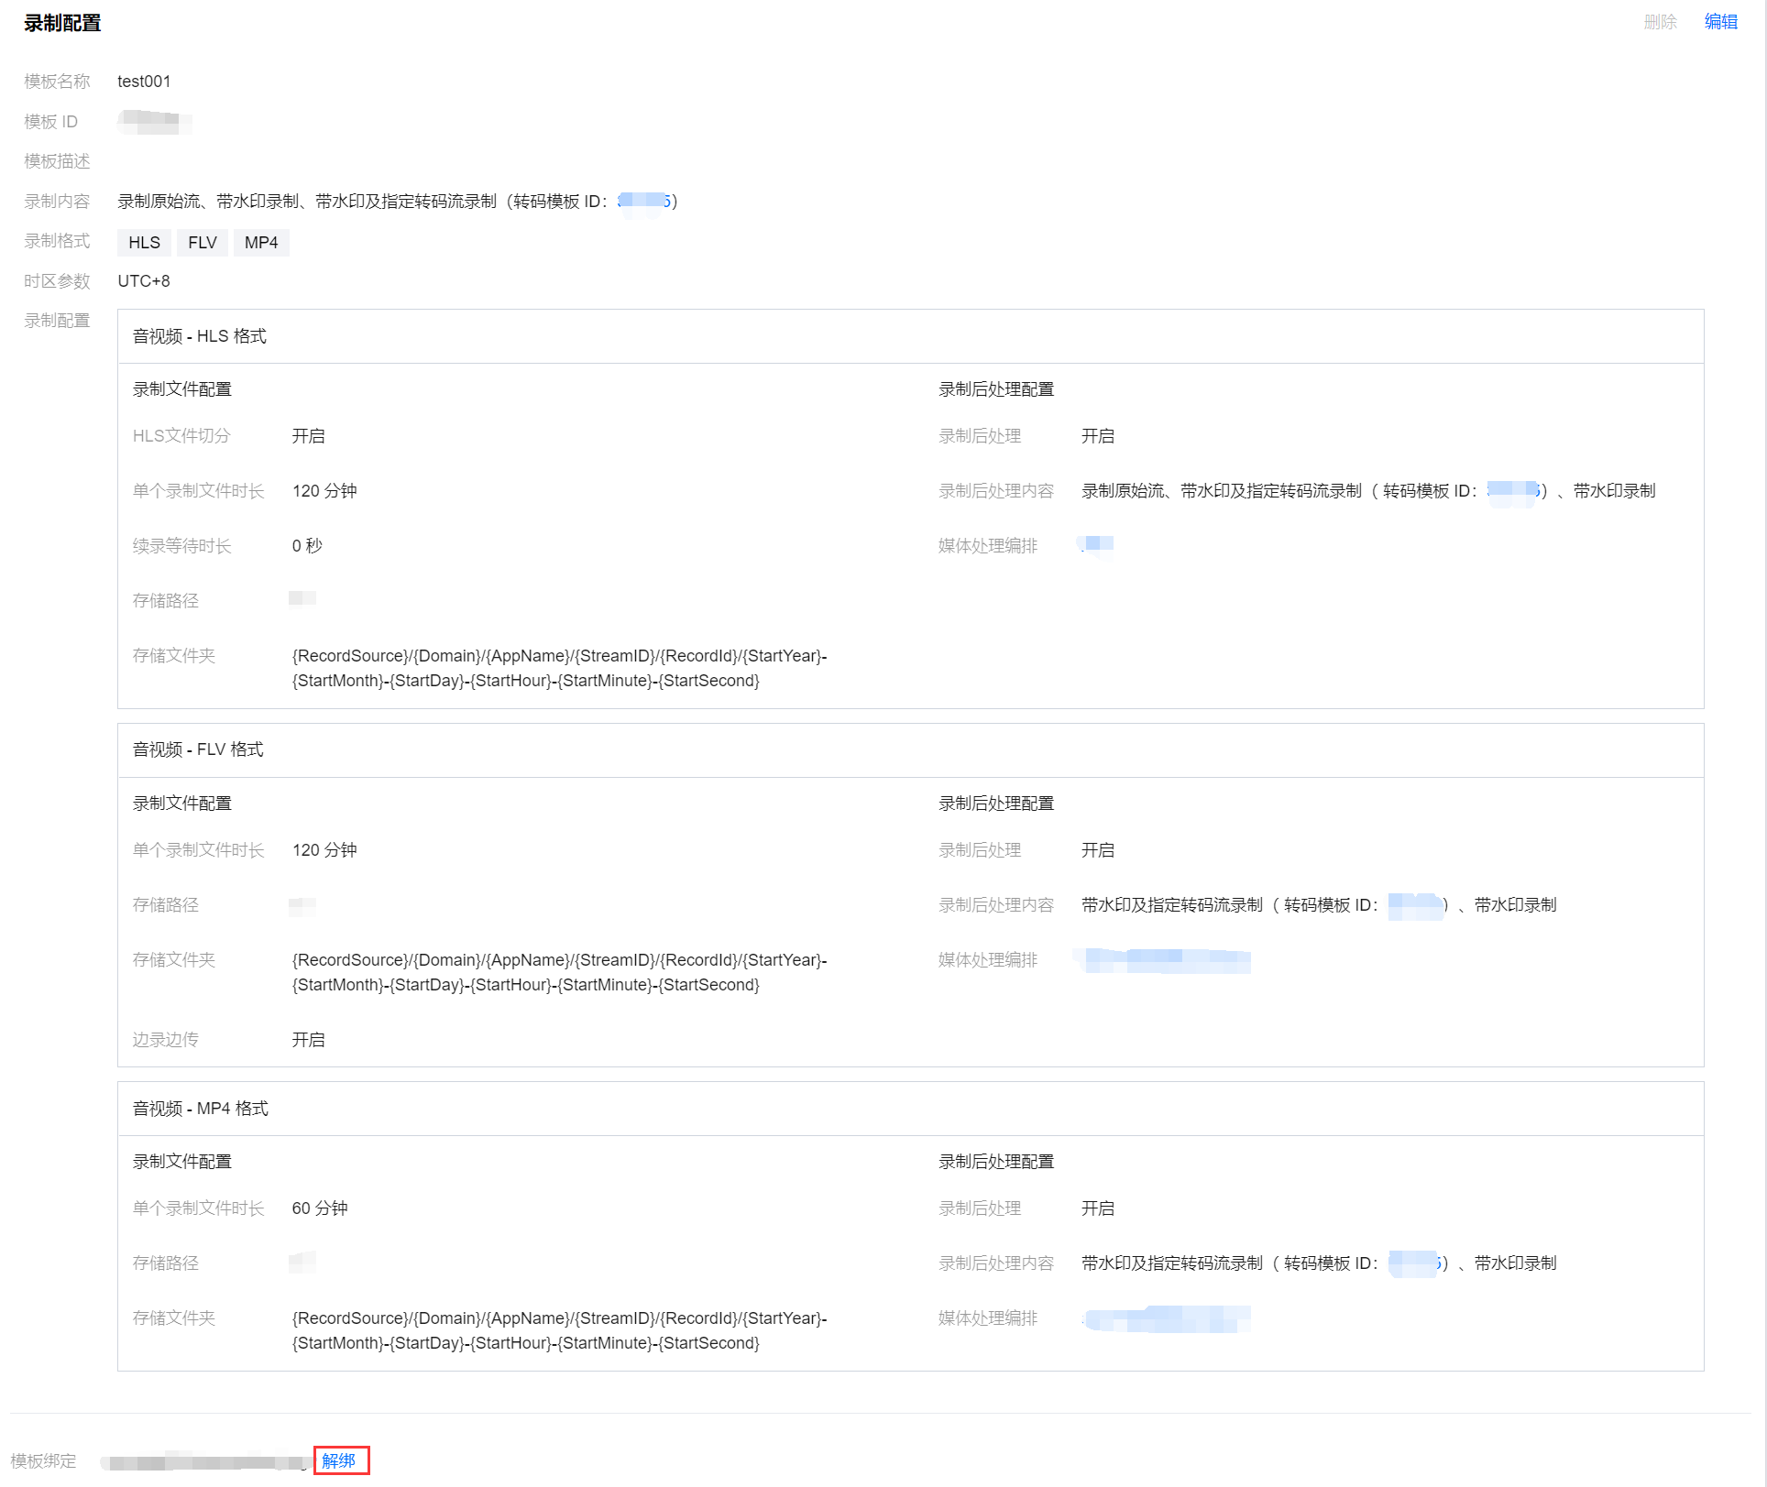
Task: Click the blurred 模板 ID value
Action: [153, 121]
